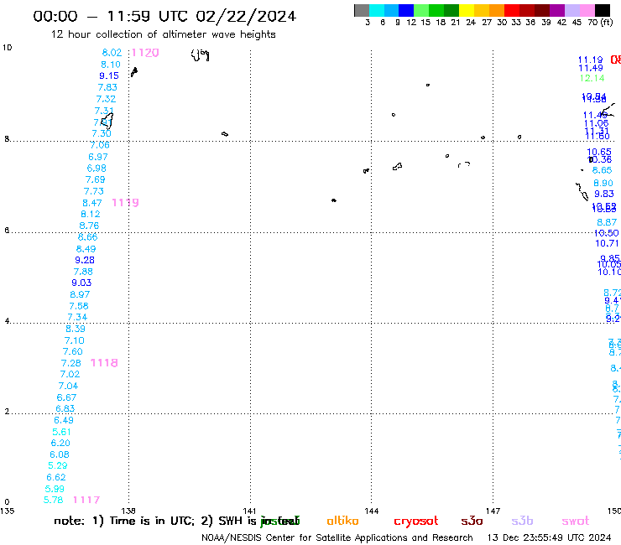Click longitude axis label 141
The image size is (621, 545).
pos(249,511)
